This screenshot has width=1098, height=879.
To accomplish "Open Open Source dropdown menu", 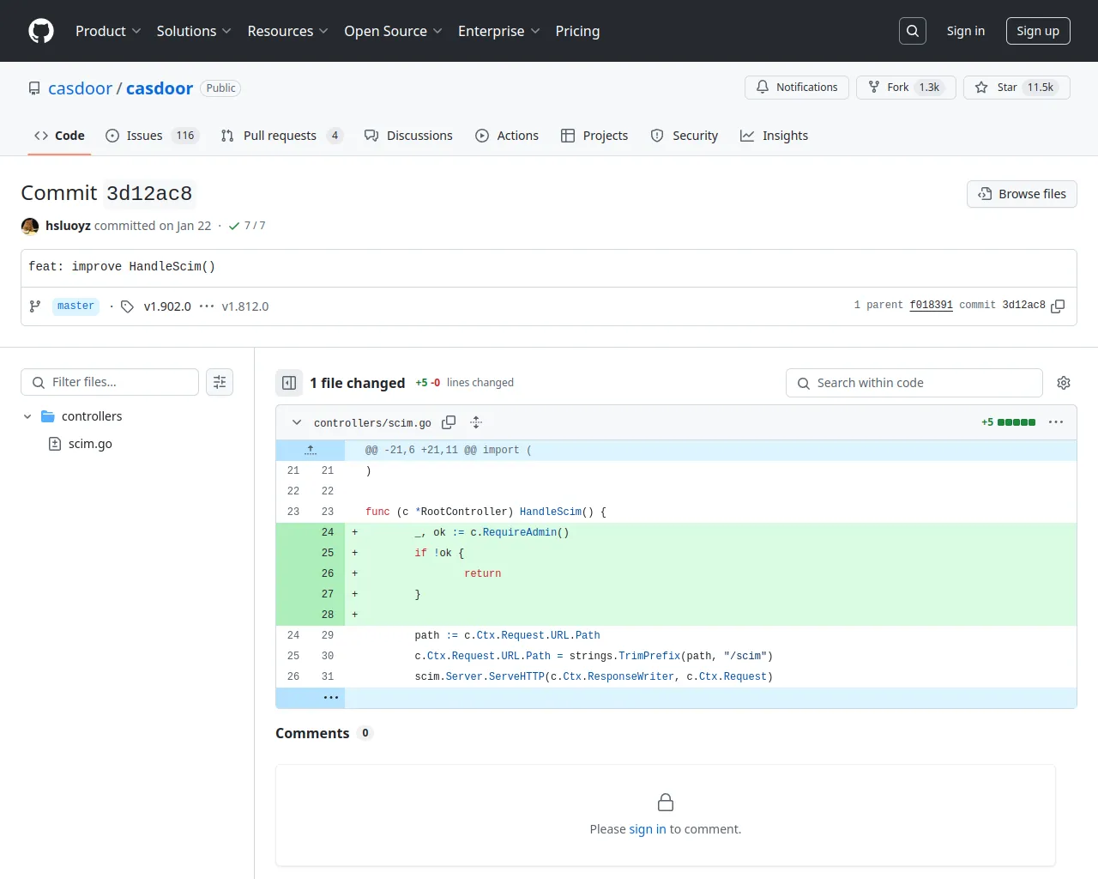I will point(393,31).
